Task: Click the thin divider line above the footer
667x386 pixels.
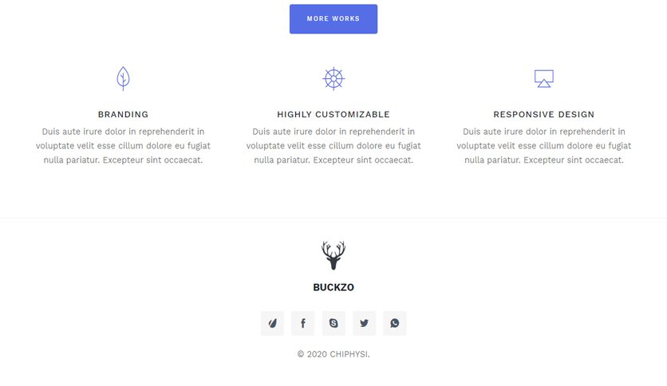Action: [x=333, y=218]
